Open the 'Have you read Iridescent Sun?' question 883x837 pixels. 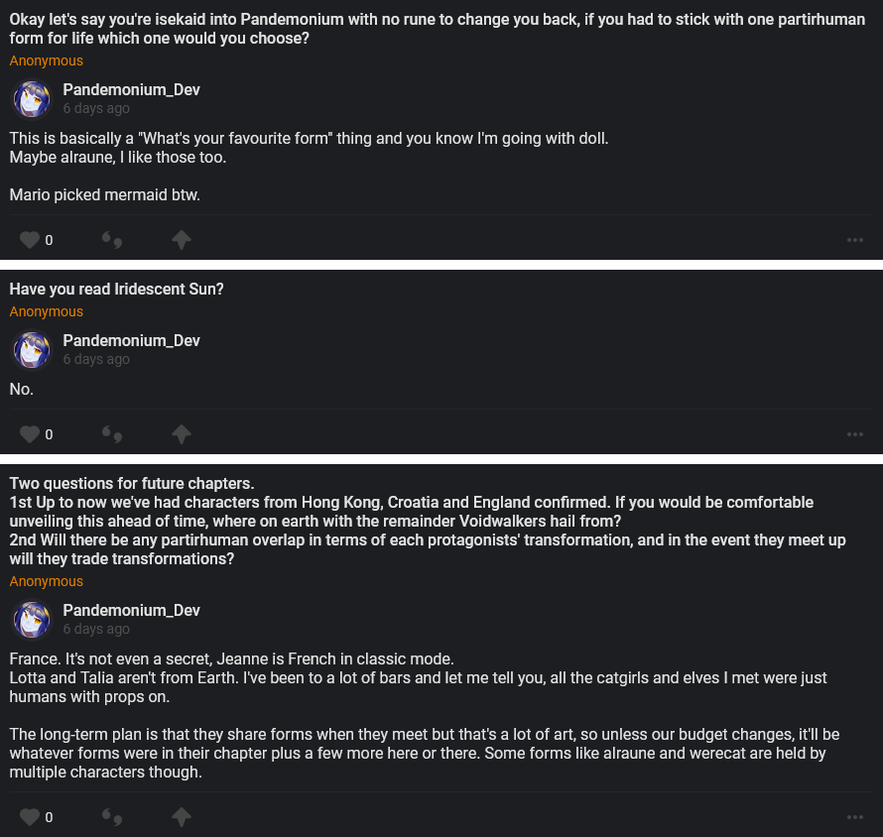116,290
